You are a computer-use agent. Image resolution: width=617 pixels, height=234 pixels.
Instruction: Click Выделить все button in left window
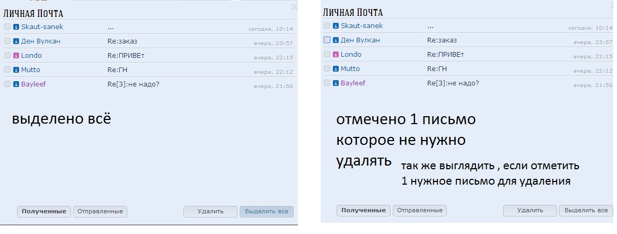click(267, 212)
